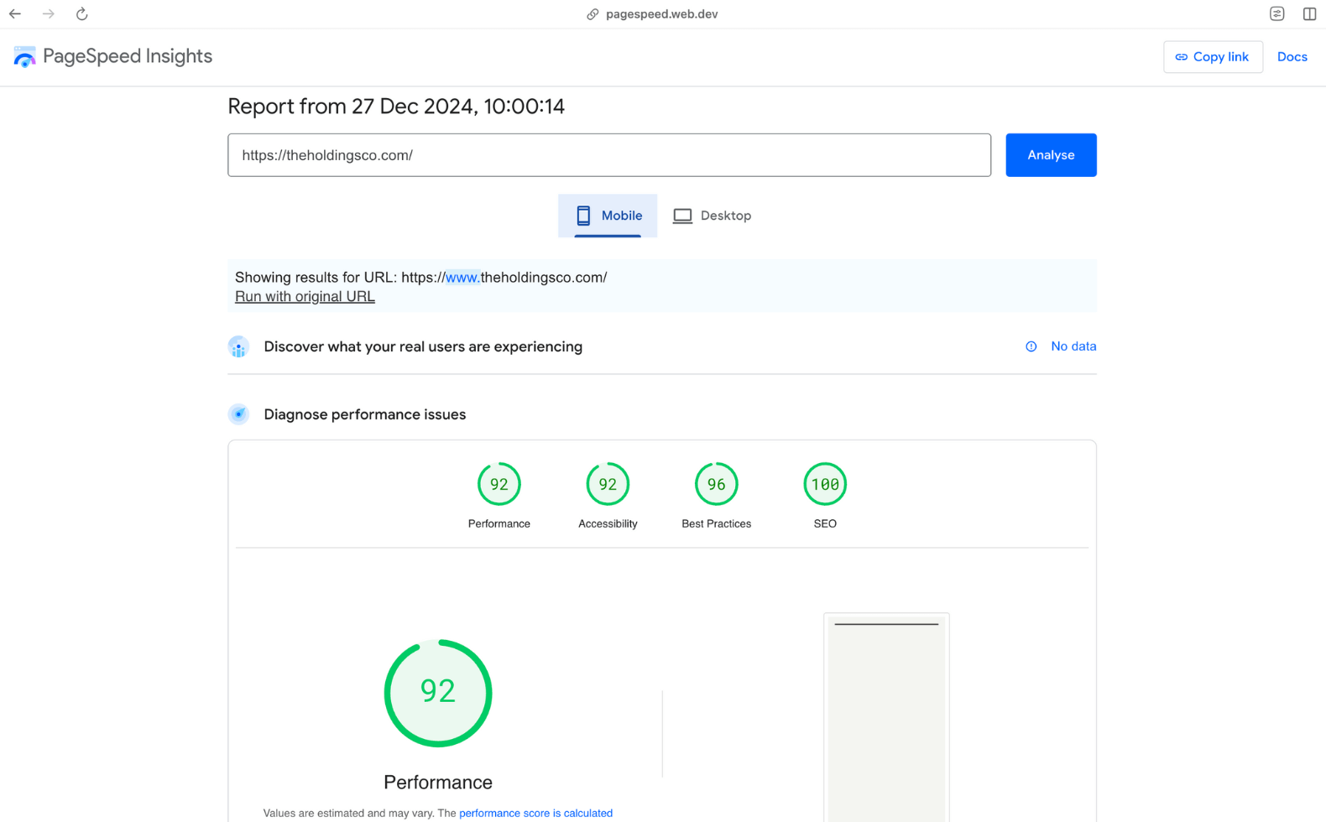
Task: Select the SEO 100 score gauge
Action: (x=825, y=484)
